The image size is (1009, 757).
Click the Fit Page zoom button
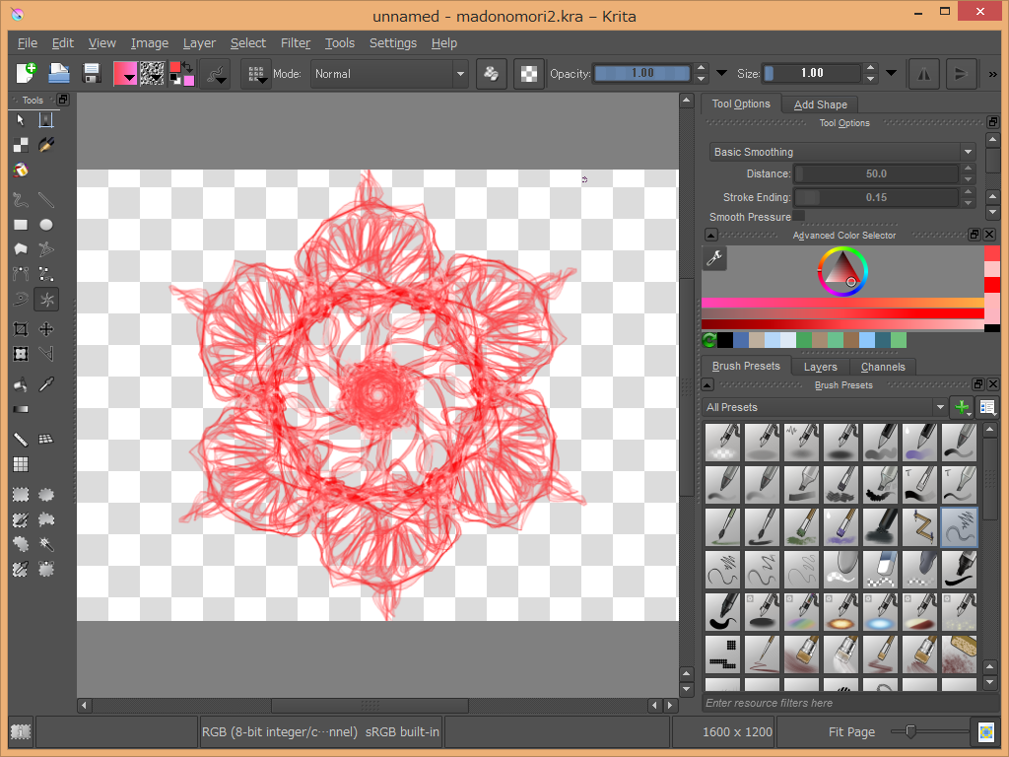tap(851, 731)
